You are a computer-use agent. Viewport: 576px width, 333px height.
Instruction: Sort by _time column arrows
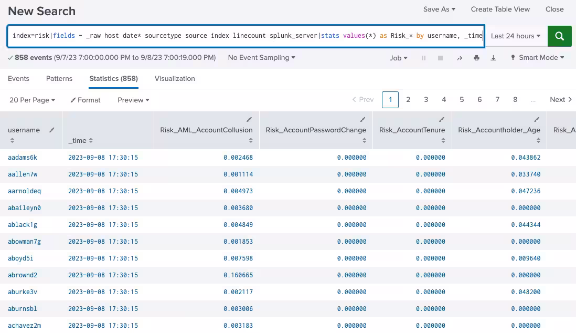click(x=91, y=141)
